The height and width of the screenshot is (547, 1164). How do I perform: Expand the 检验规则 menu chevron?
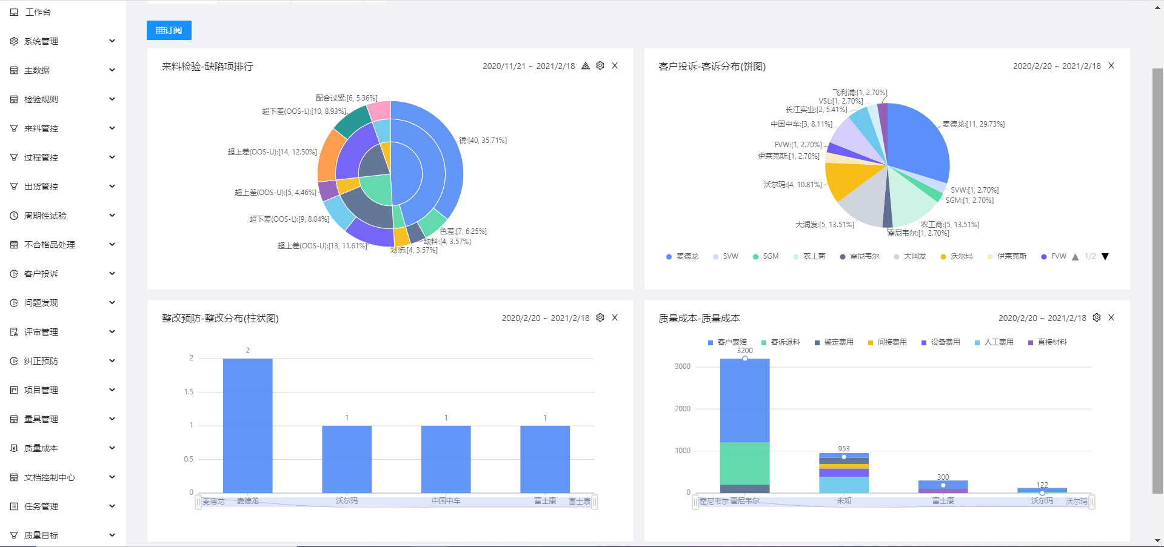(112, 99)
